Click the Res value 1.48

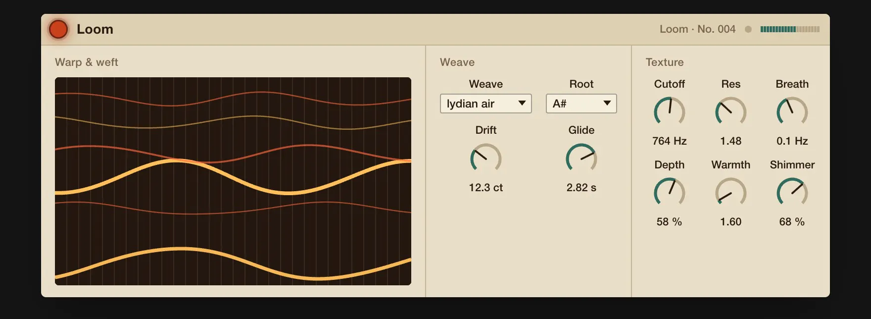(x=730, y=141)
